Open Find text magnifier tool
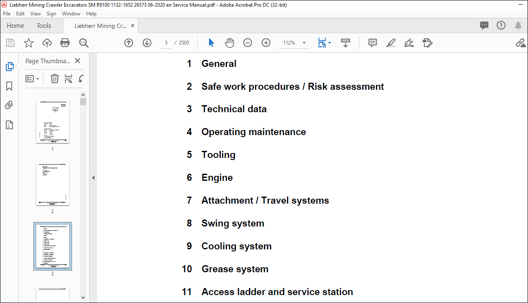This screenshot has width=528, height=303. point(84,43)
